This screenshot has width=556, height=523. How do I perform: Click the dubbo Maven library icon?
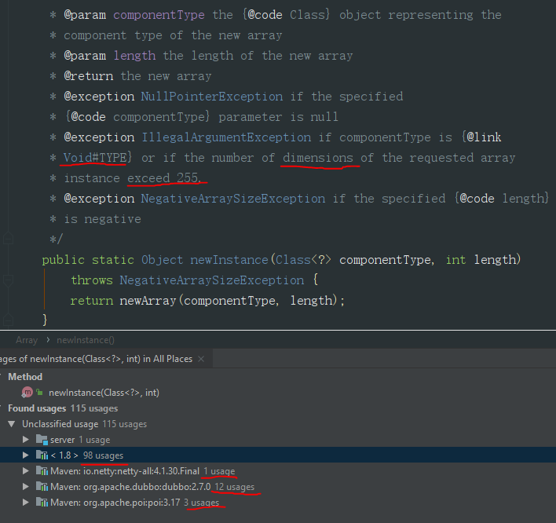[x=42, y=486]
